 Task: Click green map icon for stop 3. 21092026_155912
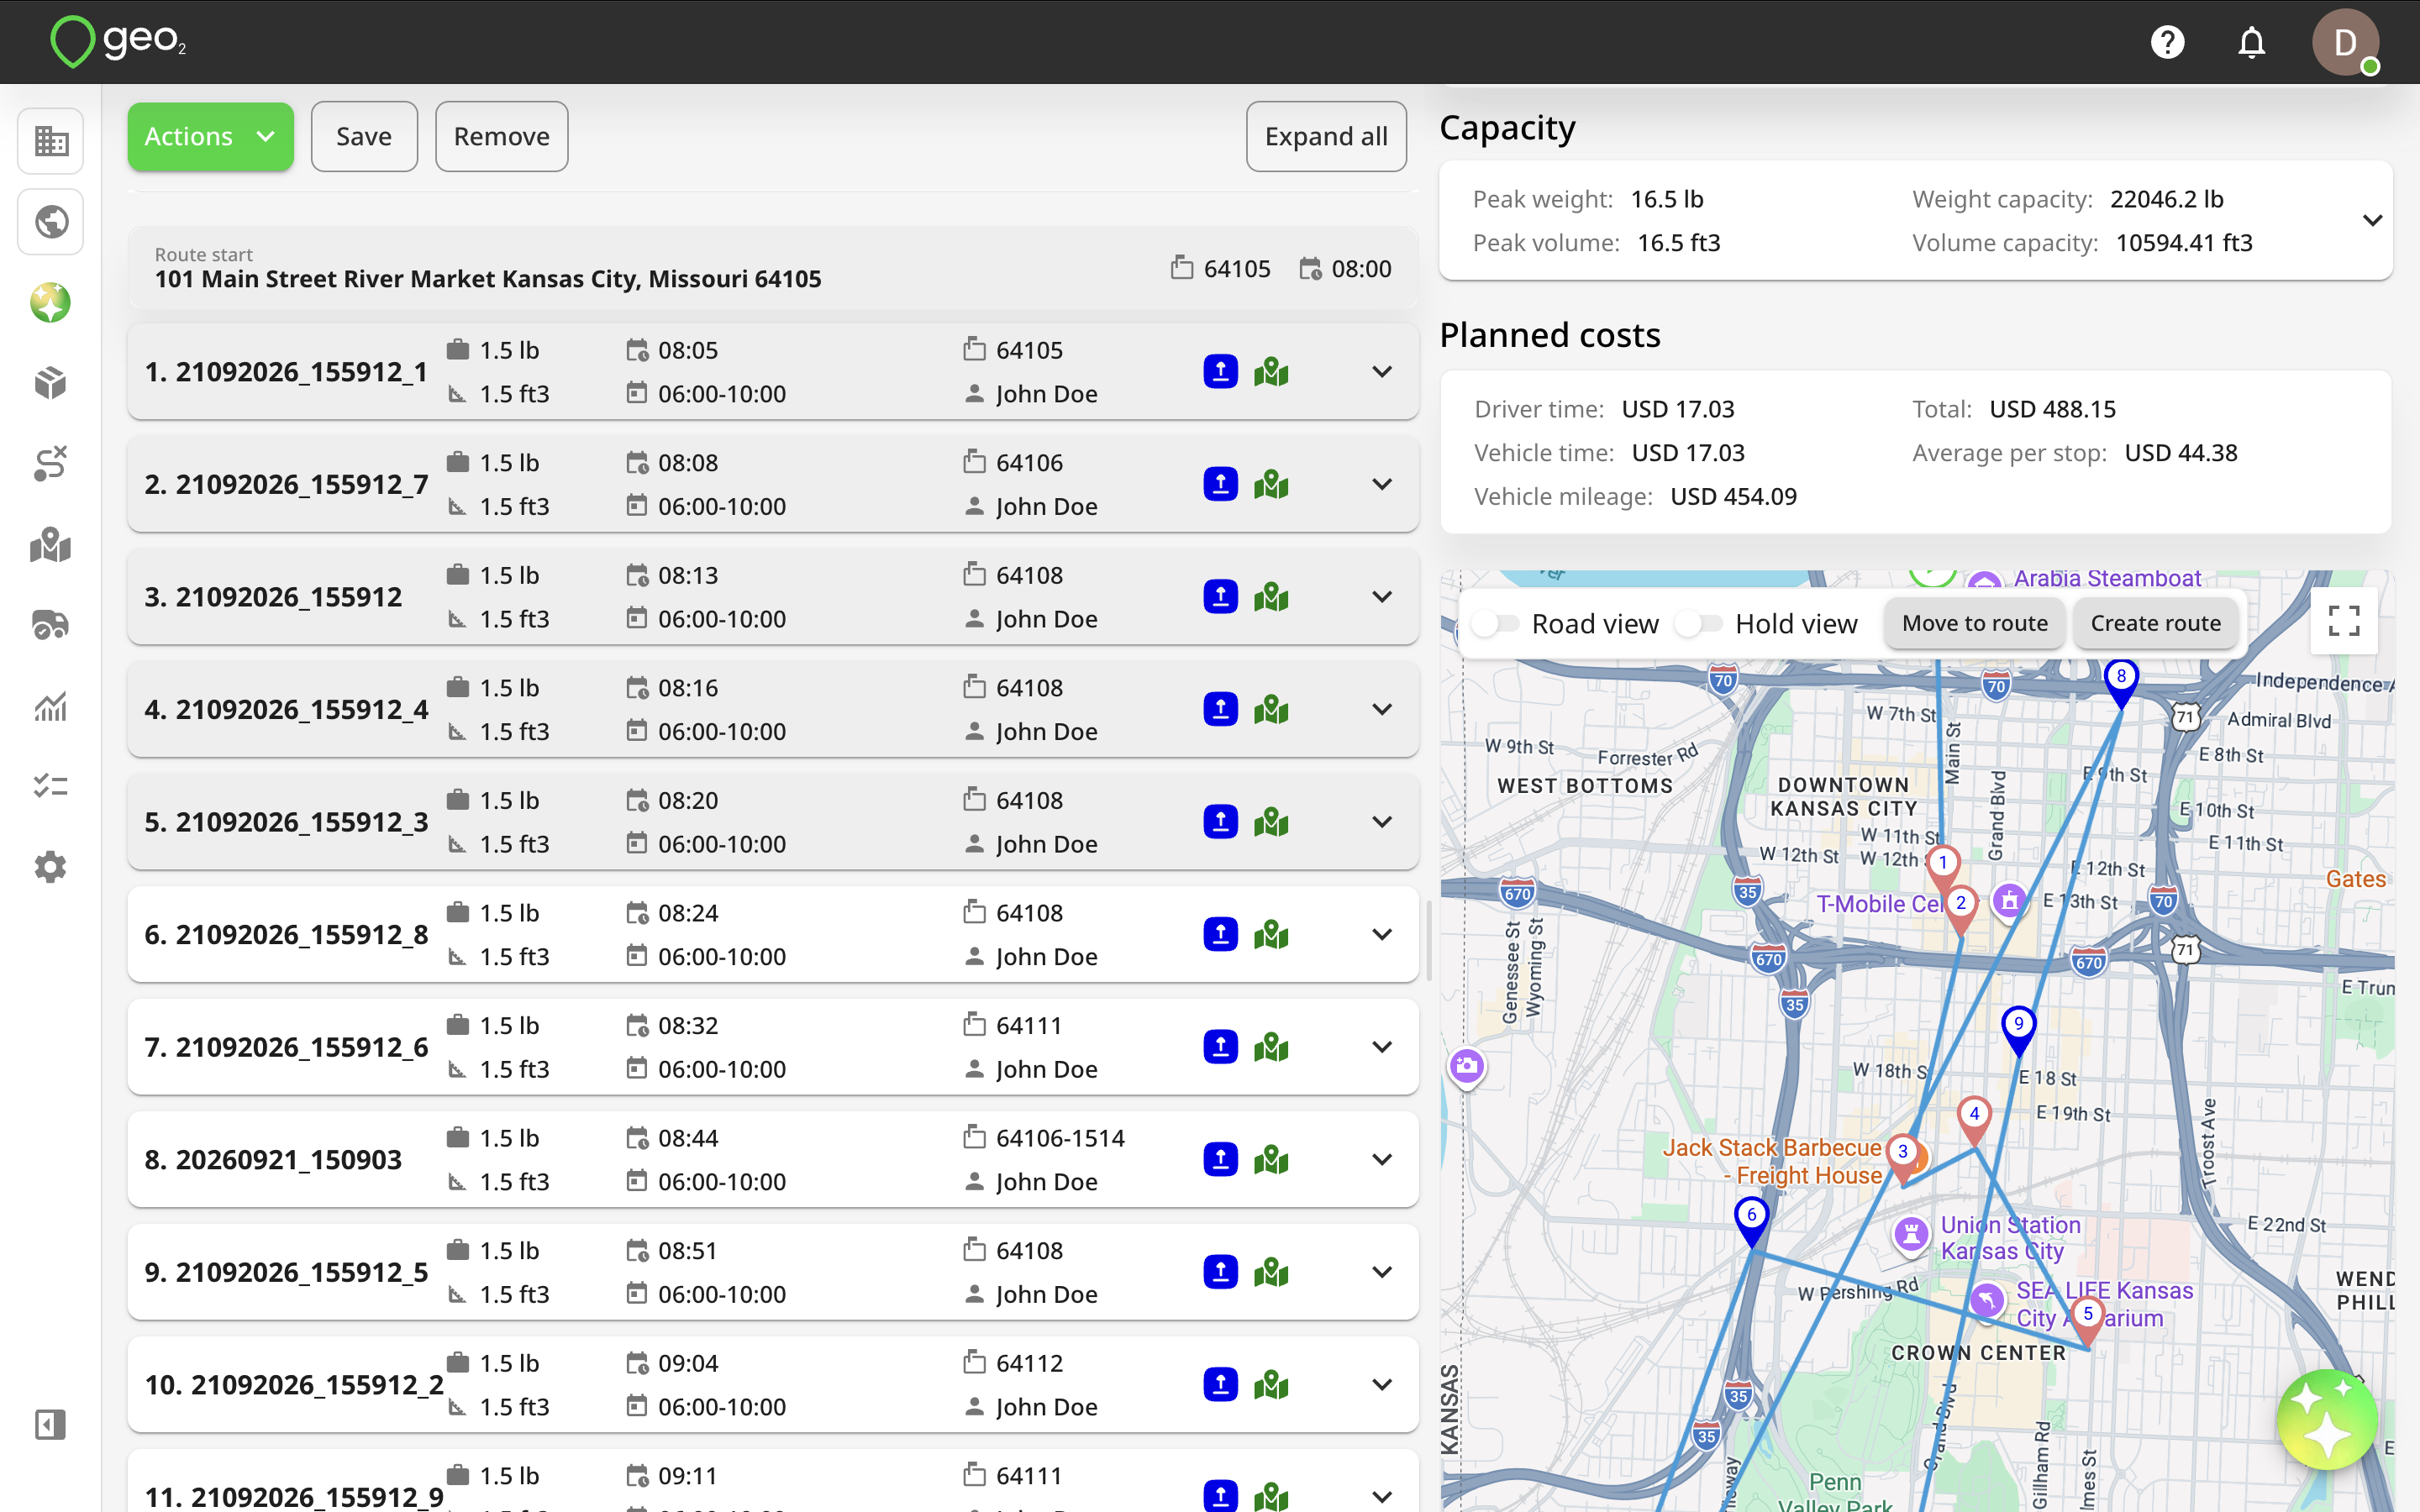(x=1271, y=597)
